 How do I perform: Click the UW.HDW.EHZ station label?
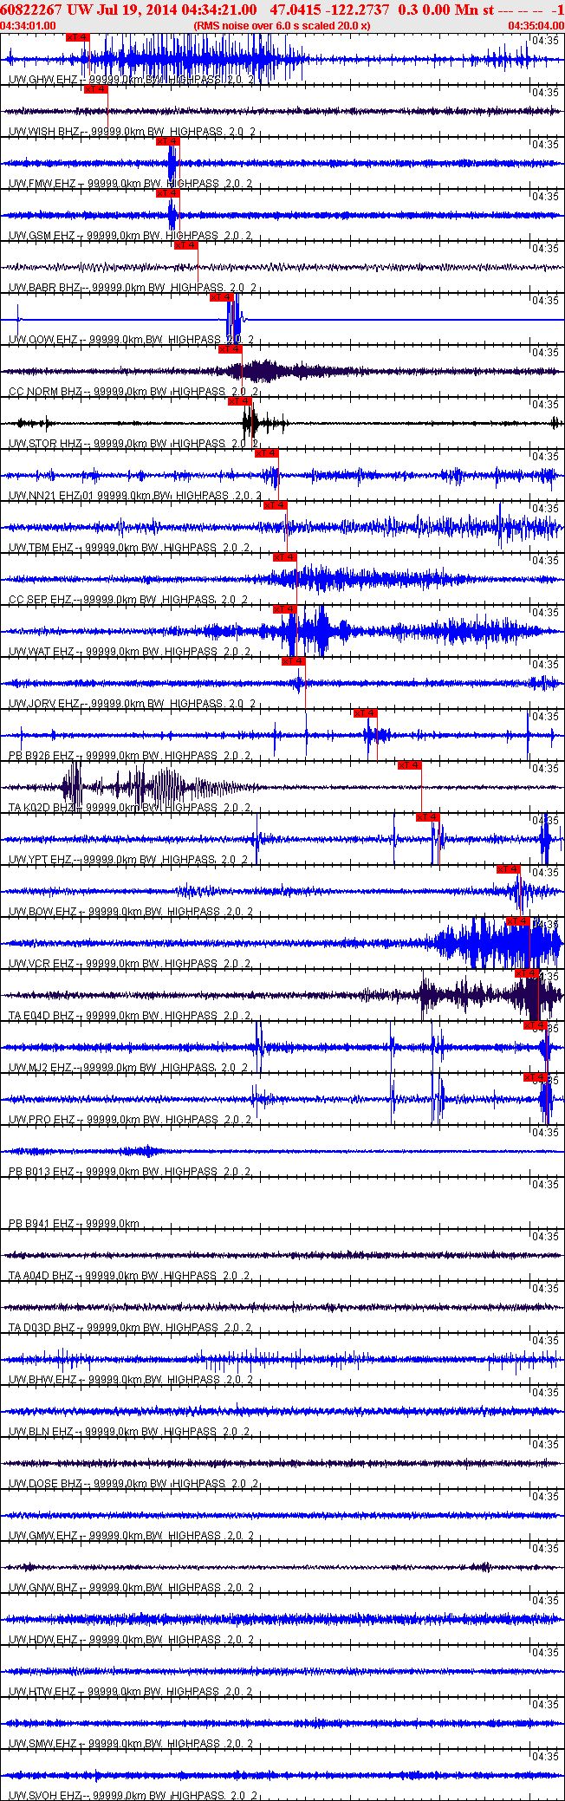tap(42, 1640)
